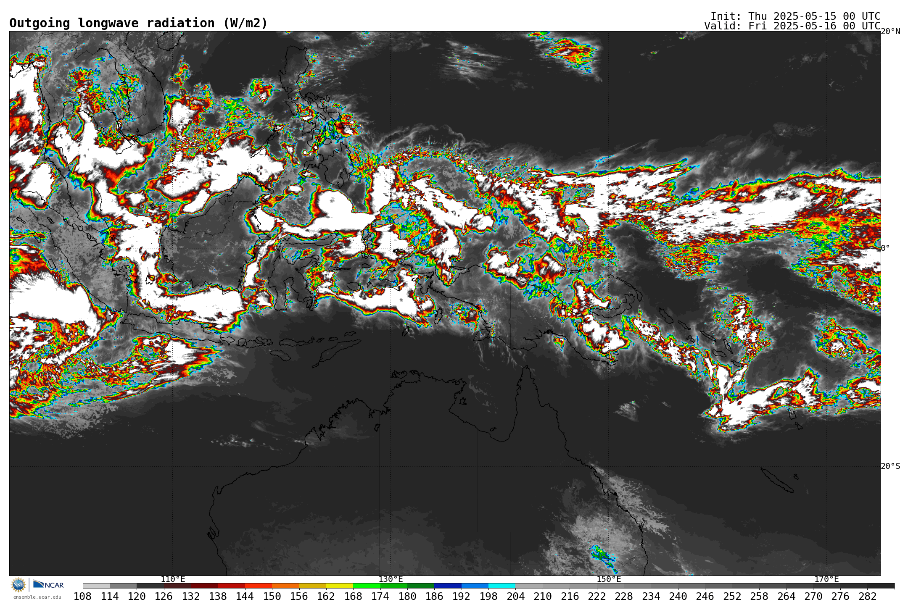Pick the bright red 144–150 colorbar swatch
Screen dimensions: 908x602
pyautogui.click(x=259, y=586)
